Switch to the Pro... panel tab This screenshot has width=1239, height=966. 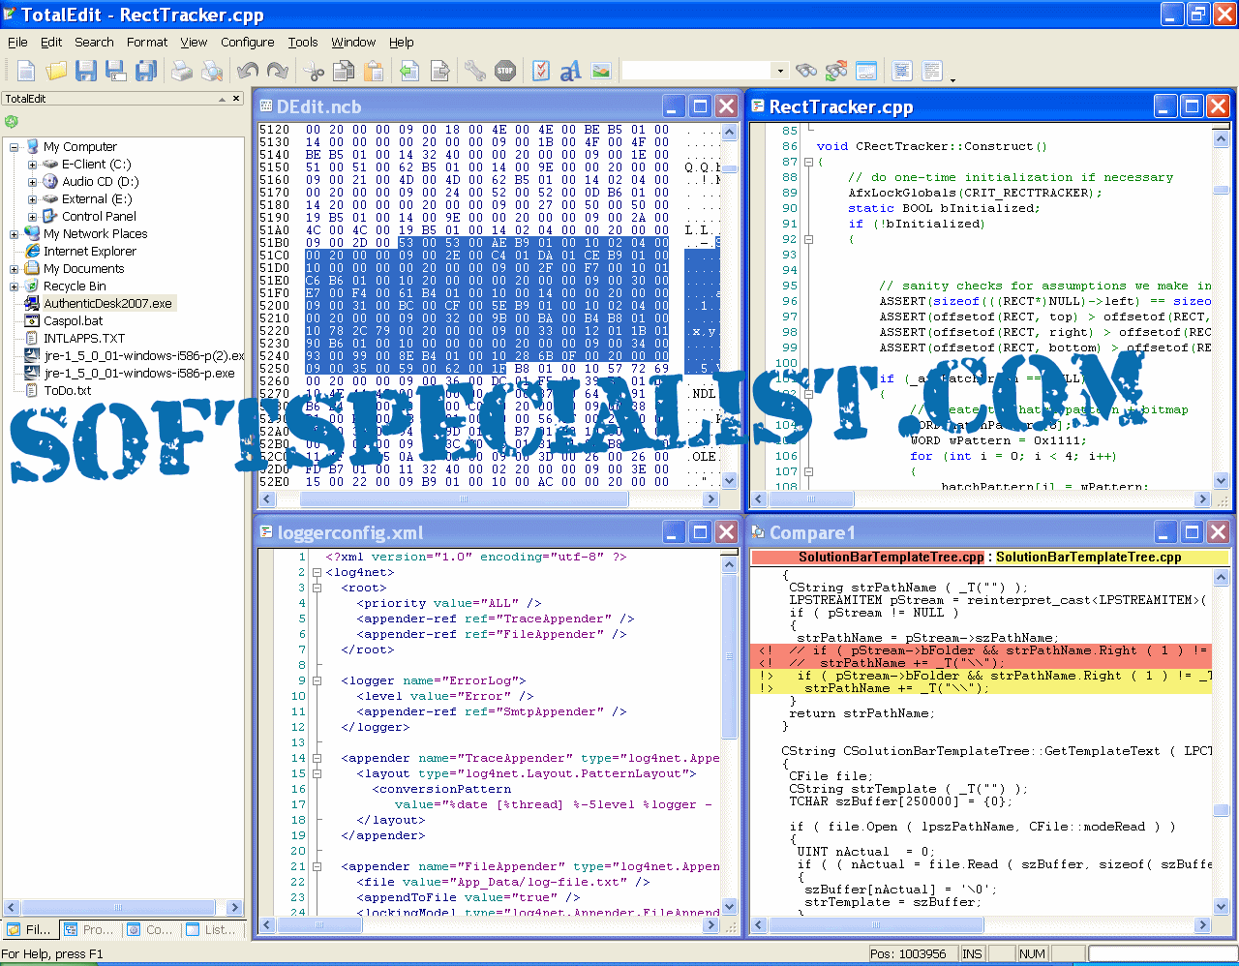click(88, 929)
